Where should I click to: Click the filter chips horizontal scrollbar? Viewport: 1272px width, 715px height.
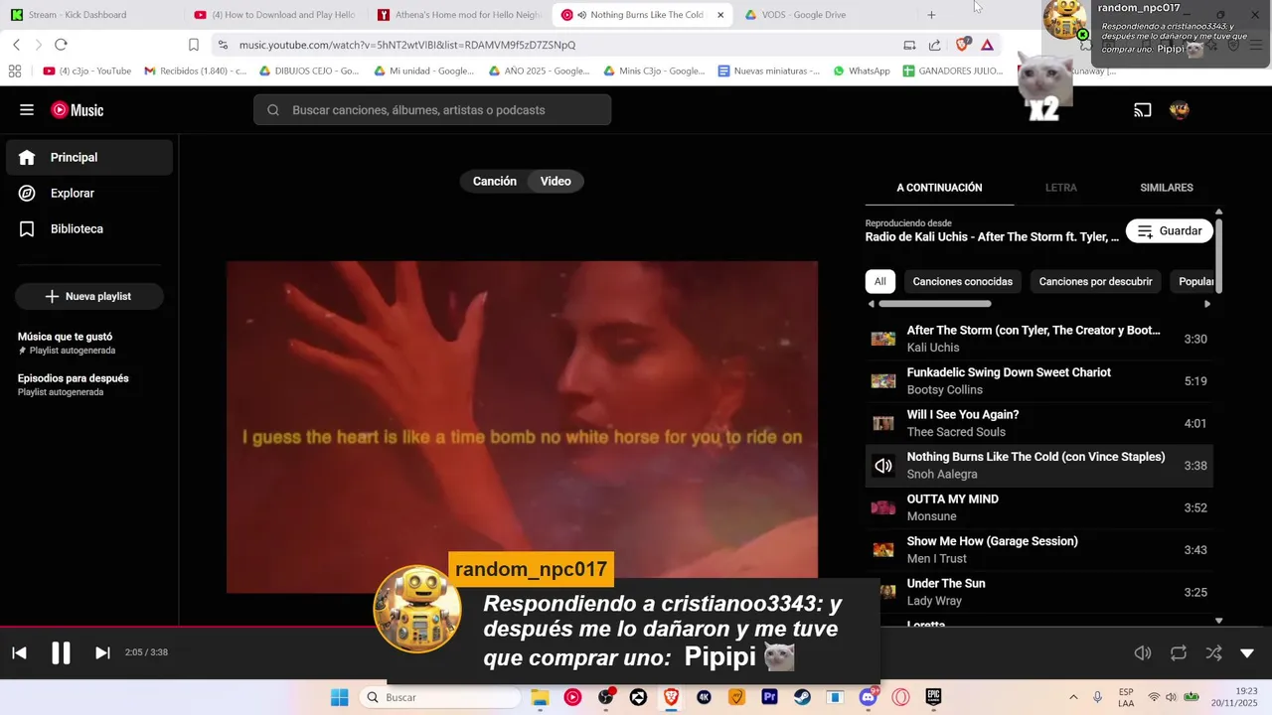pyautogui.click(x=935, y=304)
